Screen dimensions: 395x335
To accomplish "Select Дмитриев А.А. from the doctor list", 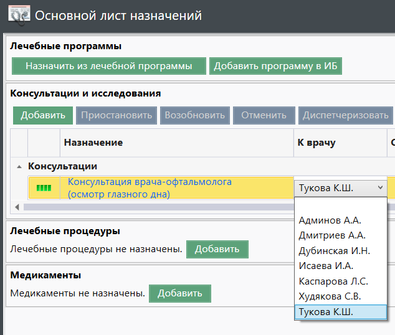I will pyautogui.click(x=331, y=235).
